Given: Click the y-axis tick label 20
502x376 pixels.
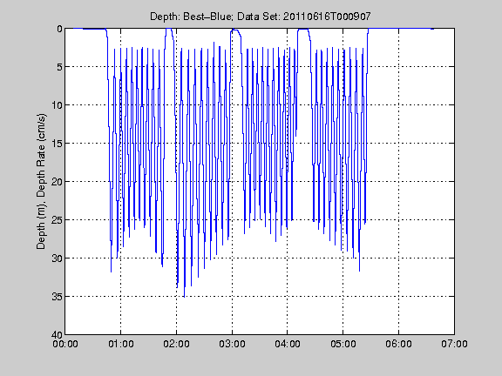Looking at the screenshot, I should pyautogui.click(x=57, y=182).
